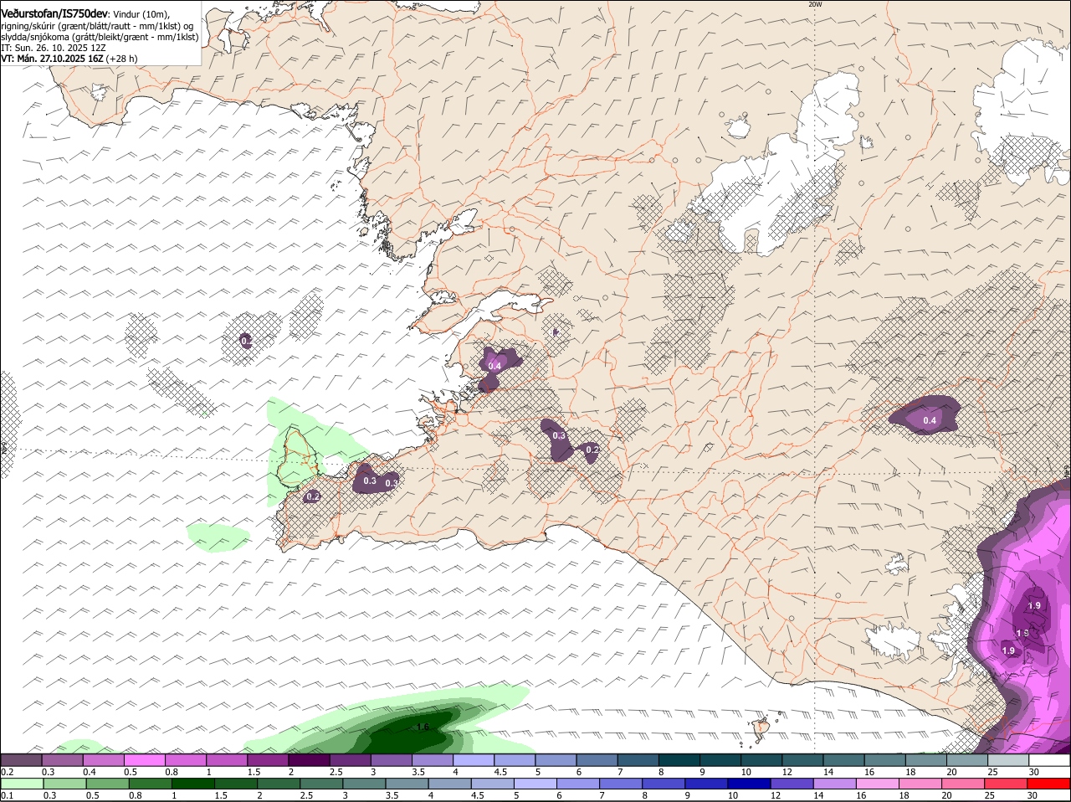Click the 0.1 label under the rain scale

(x=7, y=795)
